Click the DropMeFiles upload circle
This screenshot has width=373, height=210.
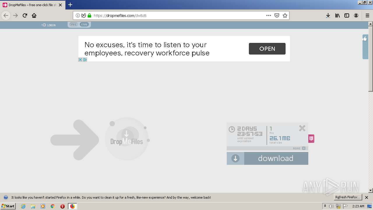click(127, 139)
